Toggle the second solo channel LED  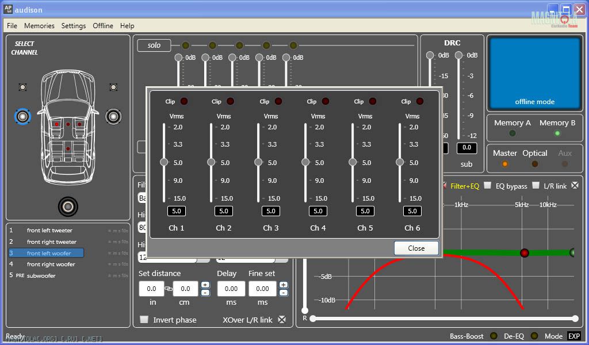tap(213, 45)
